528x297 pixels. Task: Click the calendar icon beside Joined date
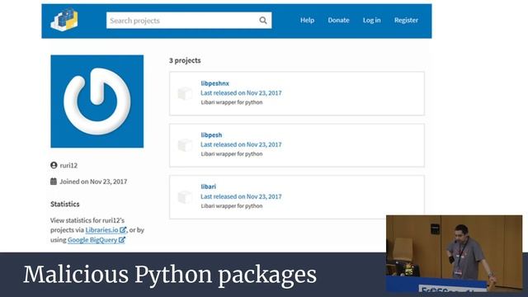(54, 181)
